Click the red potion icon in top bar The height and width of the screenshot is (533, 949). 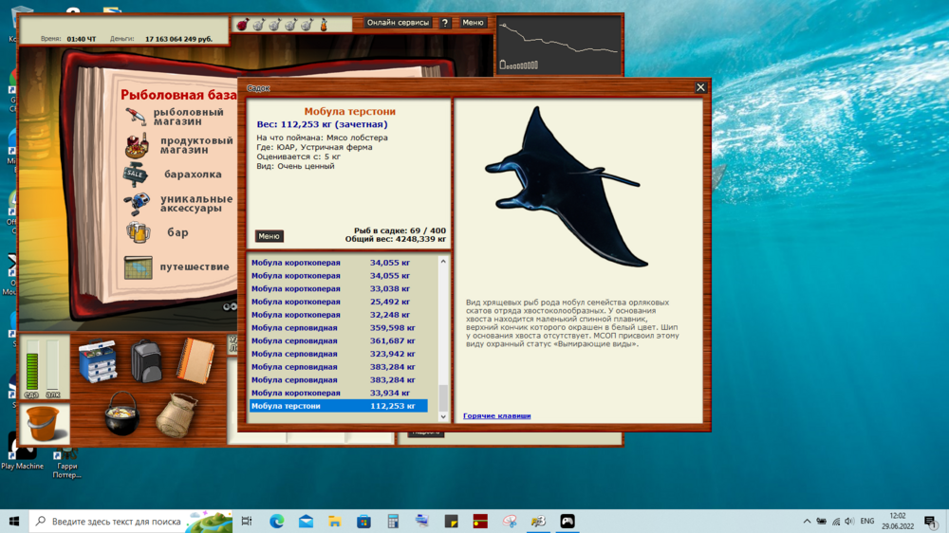click(242, 25)
